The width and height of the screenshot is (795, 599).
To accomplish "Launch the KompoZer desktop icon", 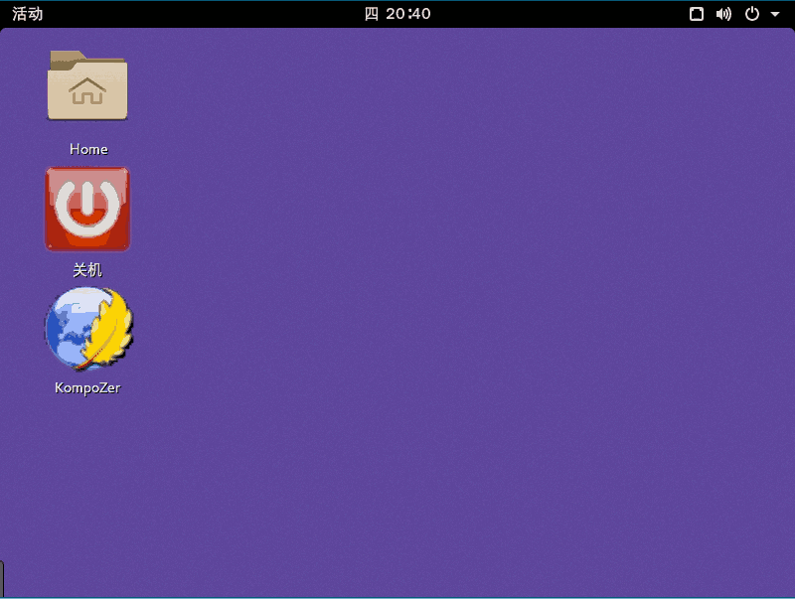I will click(88, 328).
